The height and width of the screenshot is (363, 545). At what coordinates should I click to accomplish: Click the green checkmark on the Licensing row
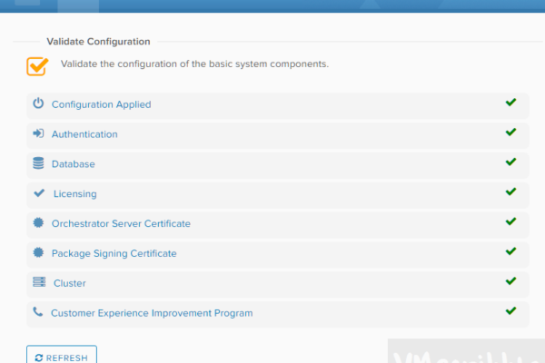click(510, 191)
